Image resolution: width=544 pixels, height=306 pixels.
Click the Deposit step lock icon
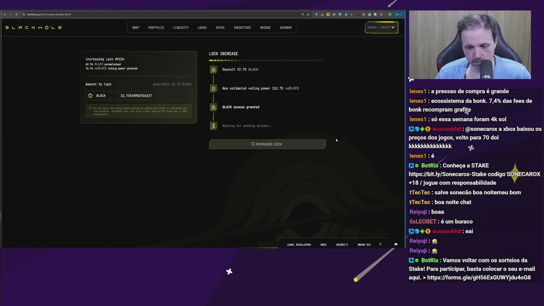click(213, 69)
